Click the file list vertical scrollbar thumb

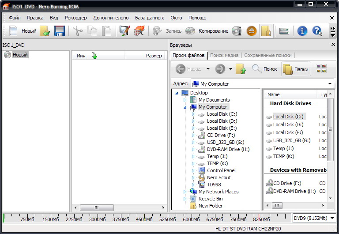(330, 129)
